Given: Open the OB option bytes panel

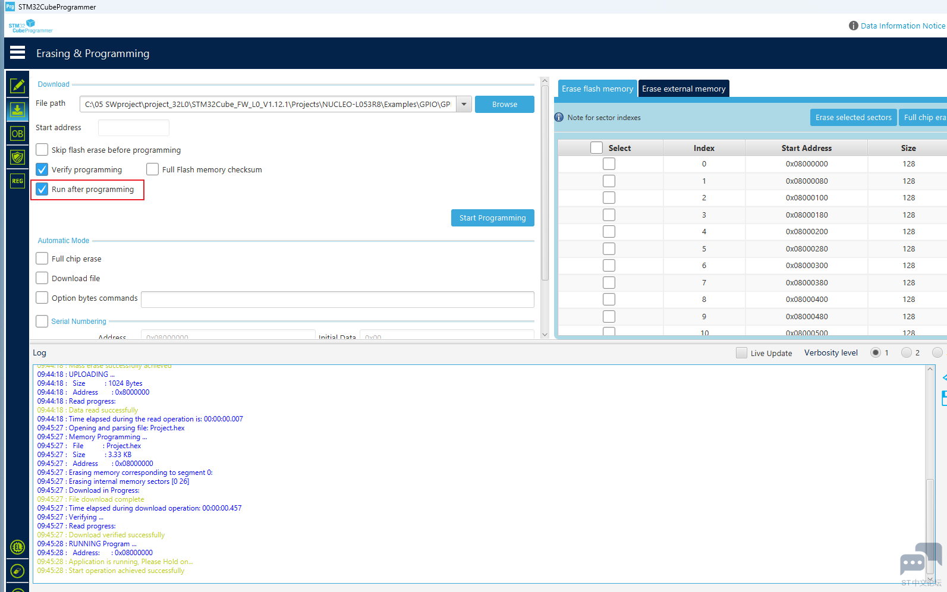Looking at the screenshot, I should pos(18,134).
